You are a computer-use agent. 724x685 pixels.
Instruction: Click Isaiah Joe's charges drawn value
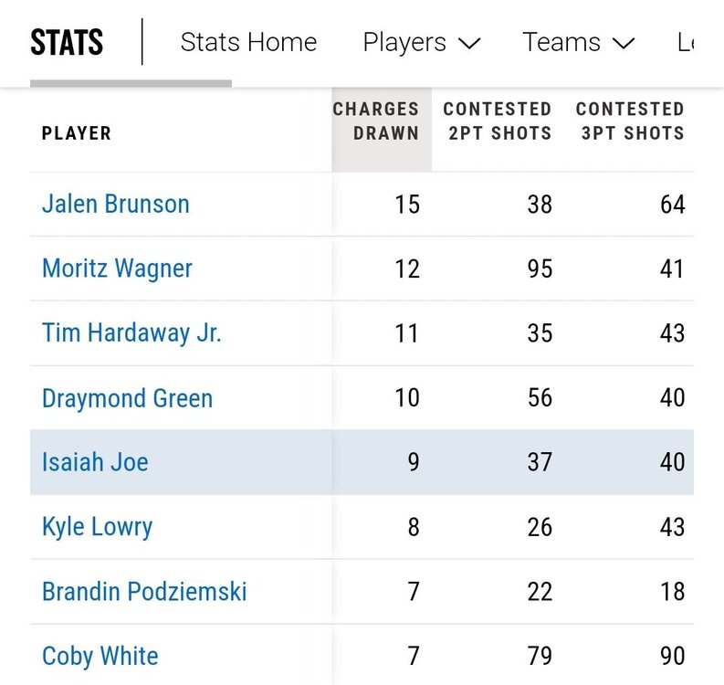413,462
